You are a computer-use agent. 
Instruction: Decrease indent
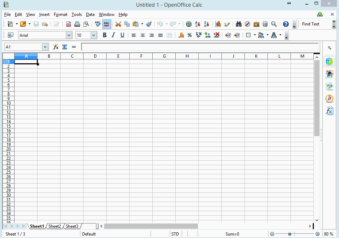(228, 35)
